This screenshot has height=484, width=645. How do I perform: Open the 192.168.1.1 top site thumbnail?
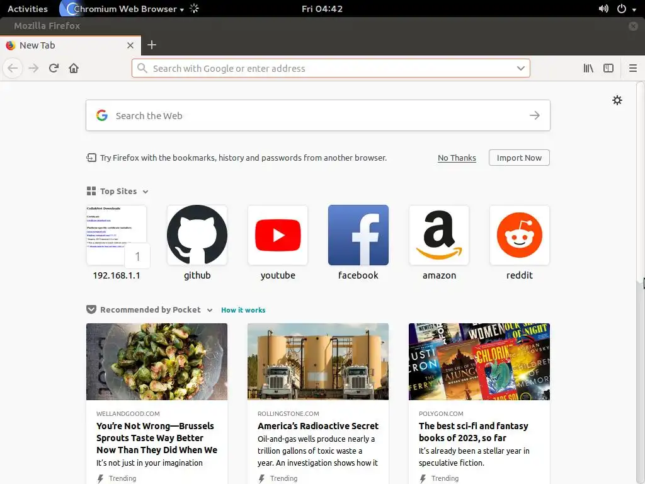(x=117, y=235)
